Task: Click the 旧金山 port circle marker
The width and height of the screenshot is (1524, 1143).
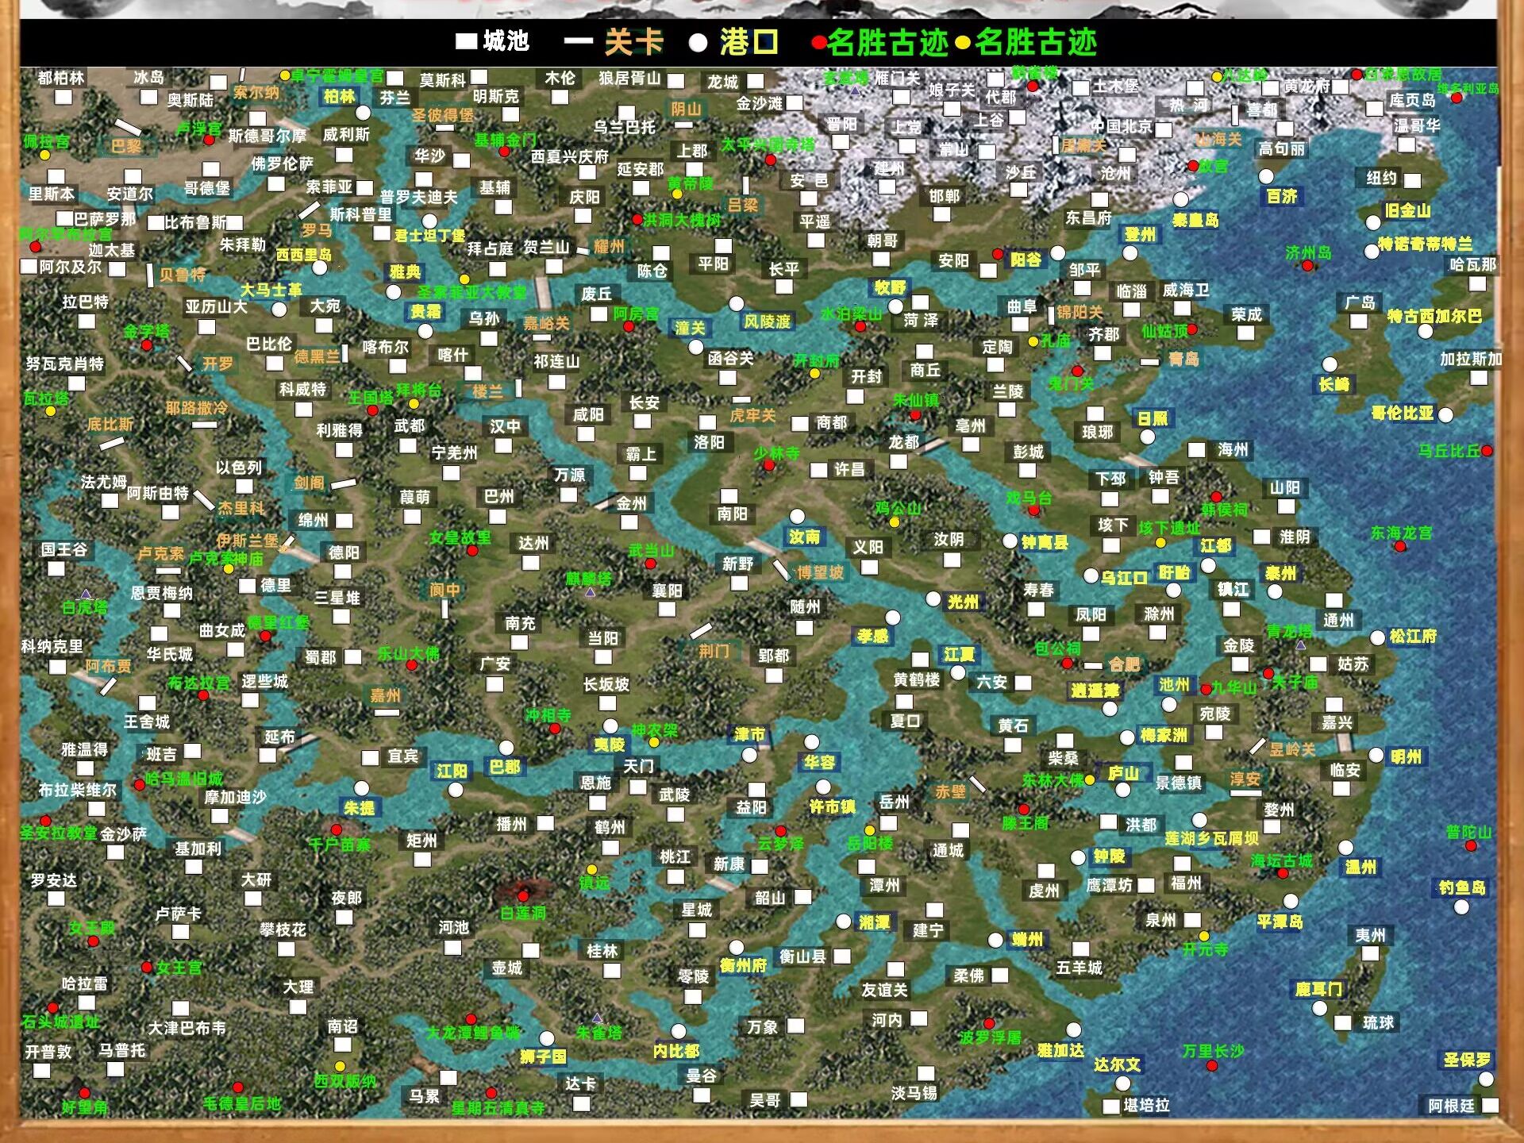Action: coord(1373,222)
